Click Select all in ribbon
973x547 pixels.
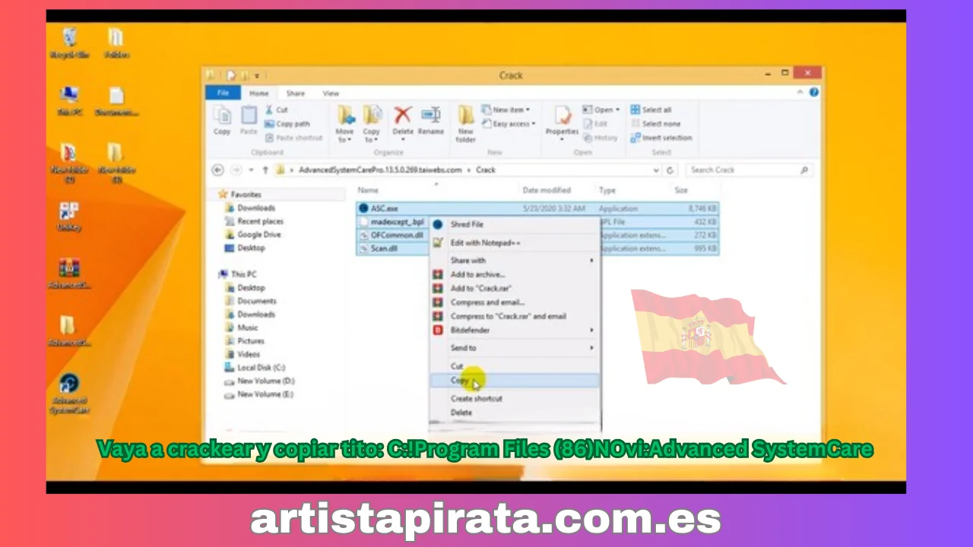tap(651, 109)
